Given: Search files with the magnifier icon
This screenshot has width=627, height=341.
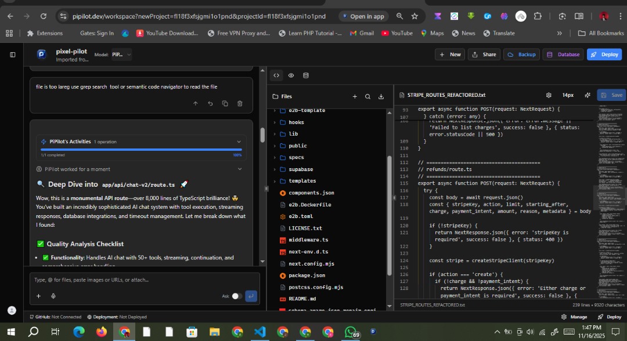Looking at the screenshot, I should pyautogui.click(x=367, y=96).
